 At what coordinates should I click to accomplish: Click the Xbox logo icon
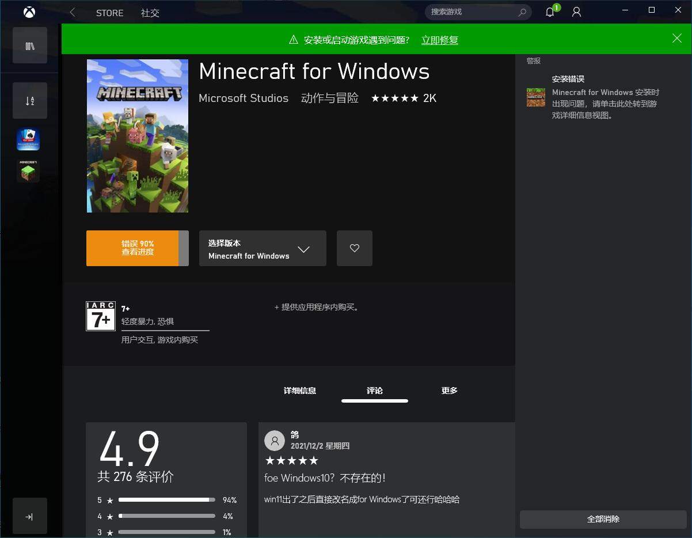pyautogui.click(x=29, y=12)
